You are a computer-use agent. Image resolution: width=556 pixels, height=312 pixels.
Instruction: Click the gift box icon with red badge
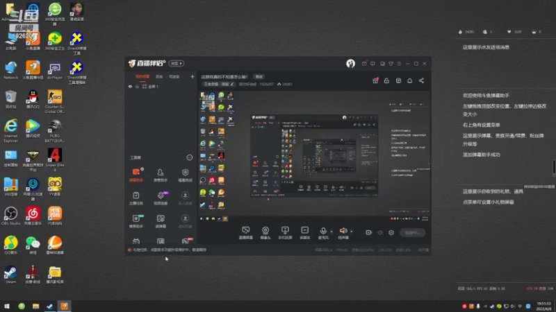[375, 80]
